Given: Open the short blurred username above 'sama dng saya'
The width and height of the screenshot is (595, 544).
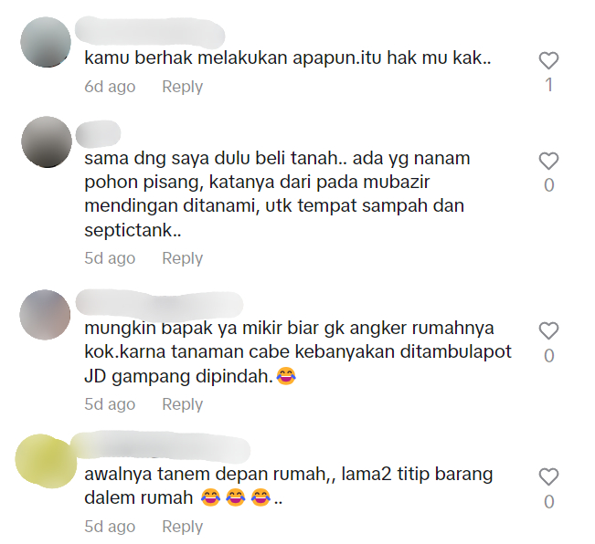Looking at the screenshot, I should pos(98,134).
